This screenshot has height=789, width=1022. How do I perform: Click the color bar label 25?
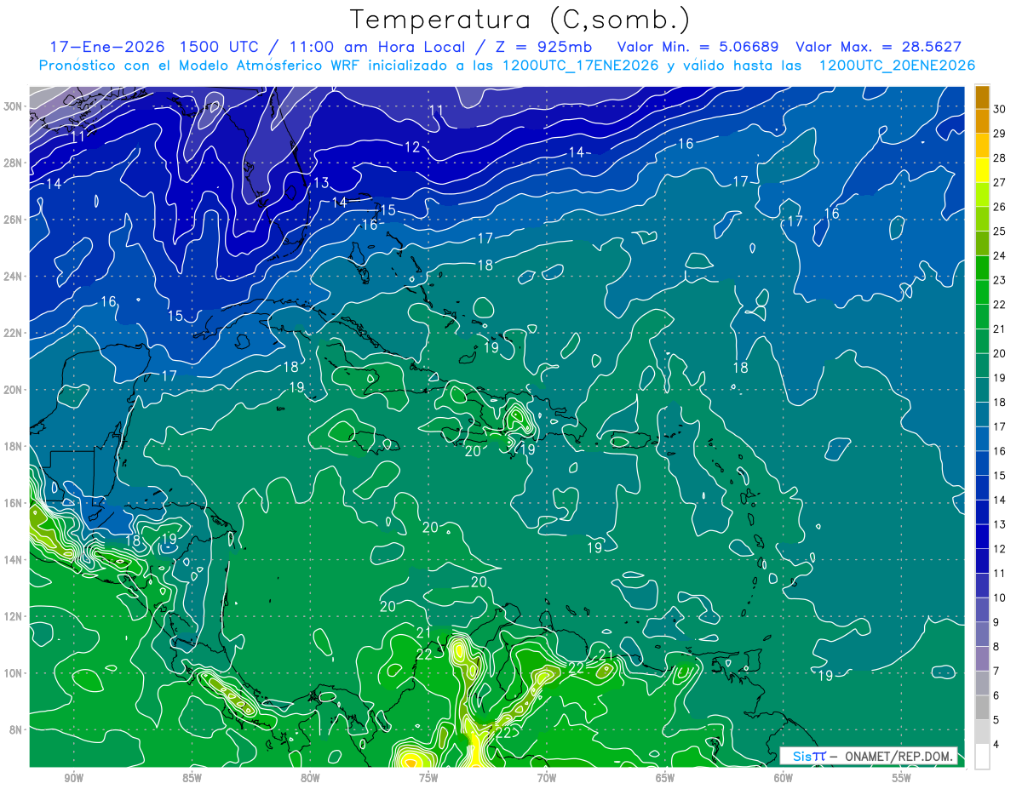[1000, 232]
